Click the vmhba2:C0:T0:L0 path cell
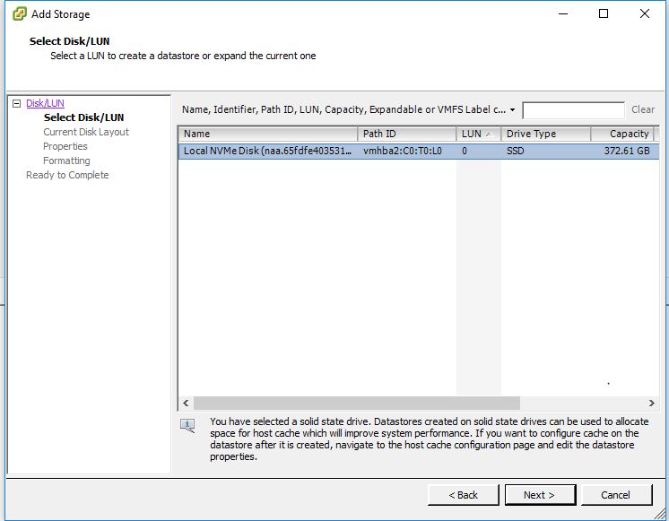The width and height of the screenshot is (669, 521). click(x=403, y=151)
